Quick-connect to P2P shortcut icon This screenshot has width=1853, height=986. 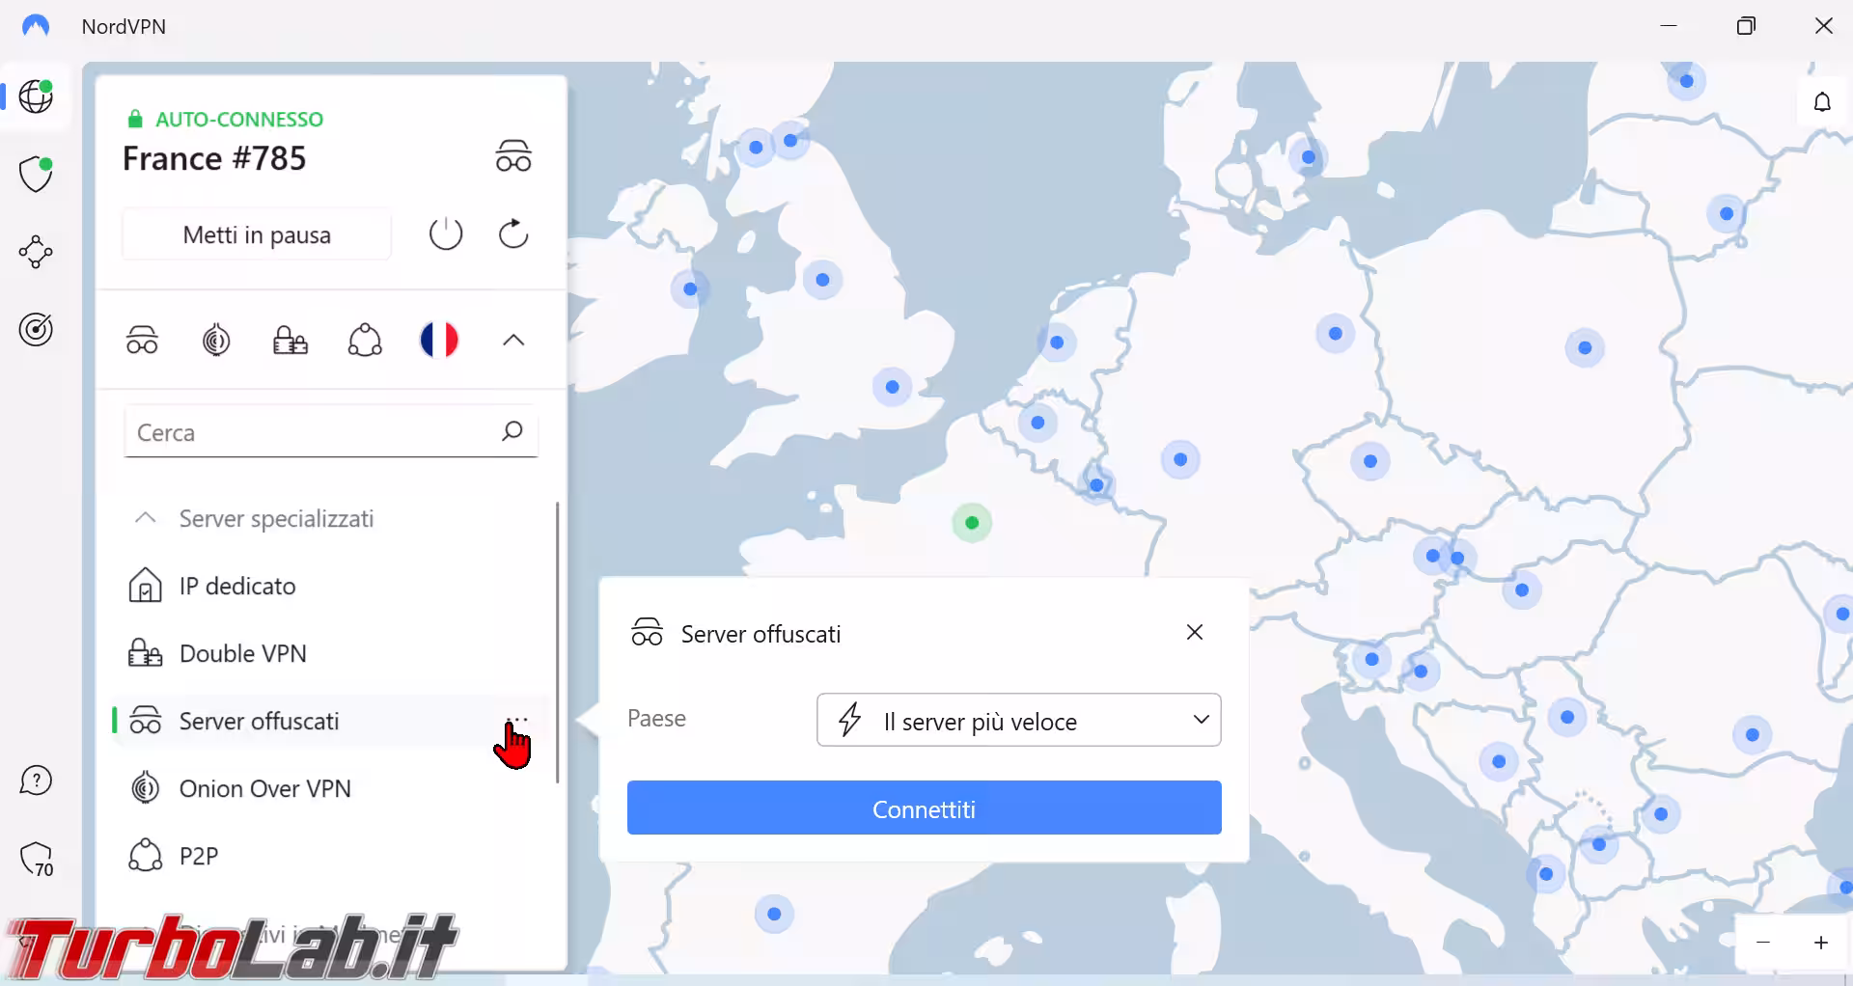(x=365, y=340)
